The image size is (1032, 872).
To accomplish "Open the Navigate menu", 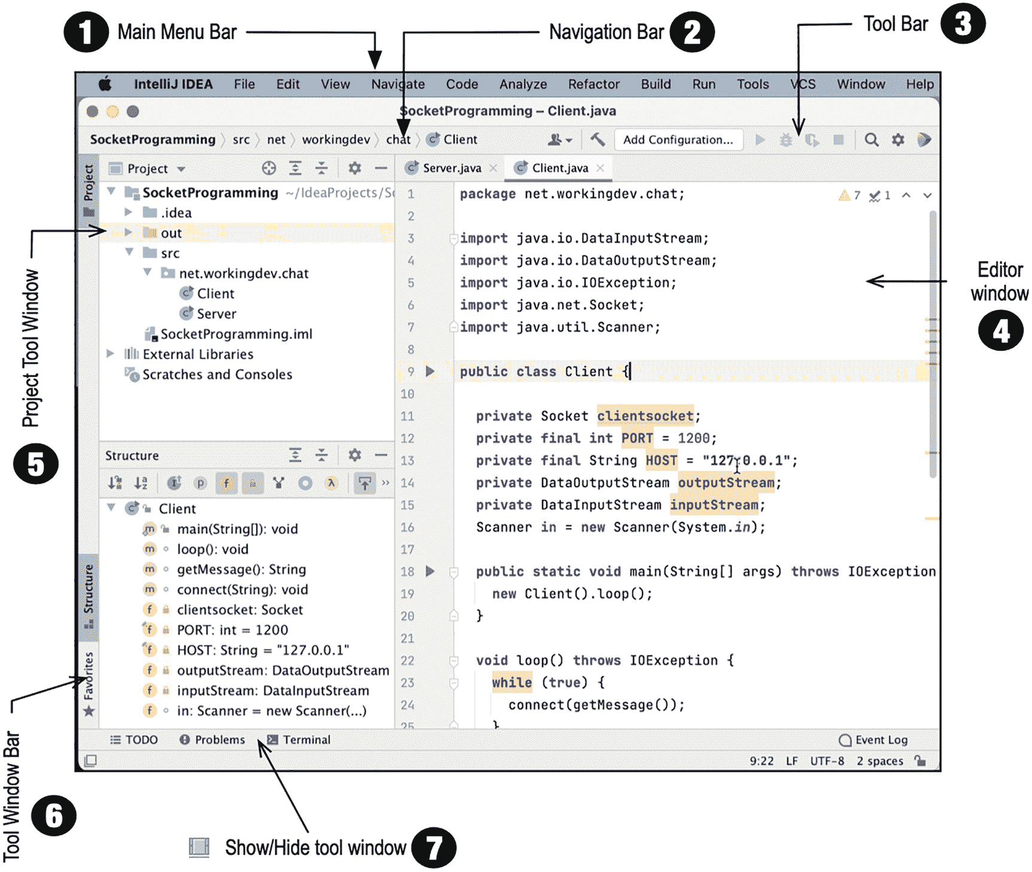I will [398, 84].
